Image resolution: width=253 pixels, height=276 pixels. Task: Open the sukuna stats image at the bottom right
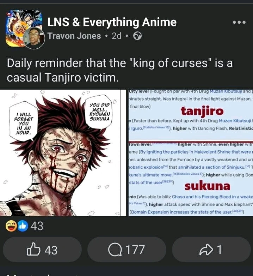(191, 179)
